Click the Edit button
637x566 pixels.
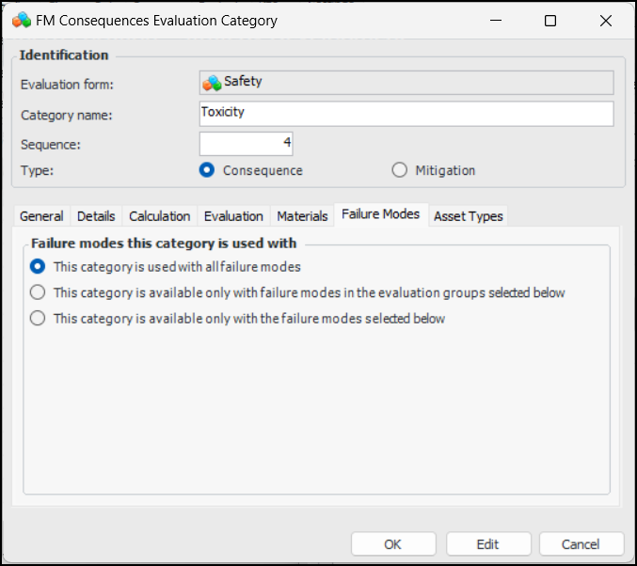pos(488,543)
